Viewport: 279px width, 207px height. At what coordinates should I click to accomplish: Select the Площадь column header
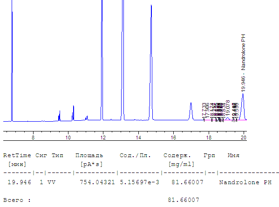89,156
